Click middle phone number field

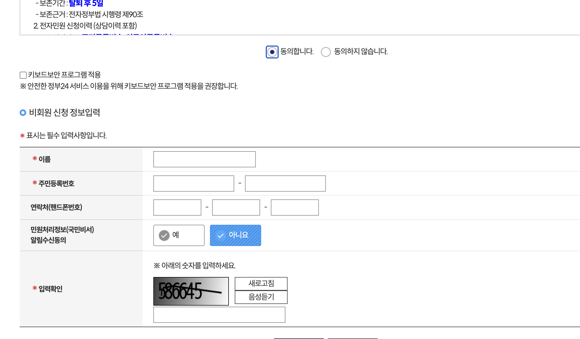coord(236,207)
